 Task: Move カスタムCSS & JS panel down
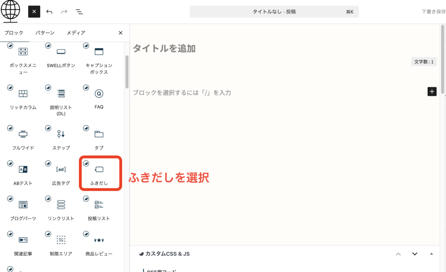coord(415,254)
